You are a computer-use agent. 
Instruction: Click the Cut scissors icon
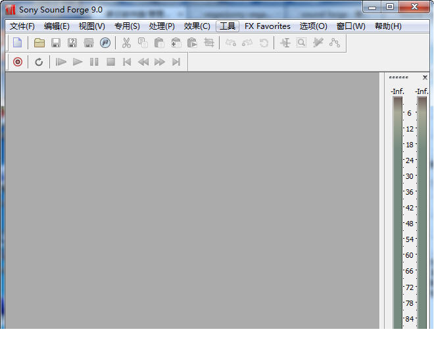(126, 43)
